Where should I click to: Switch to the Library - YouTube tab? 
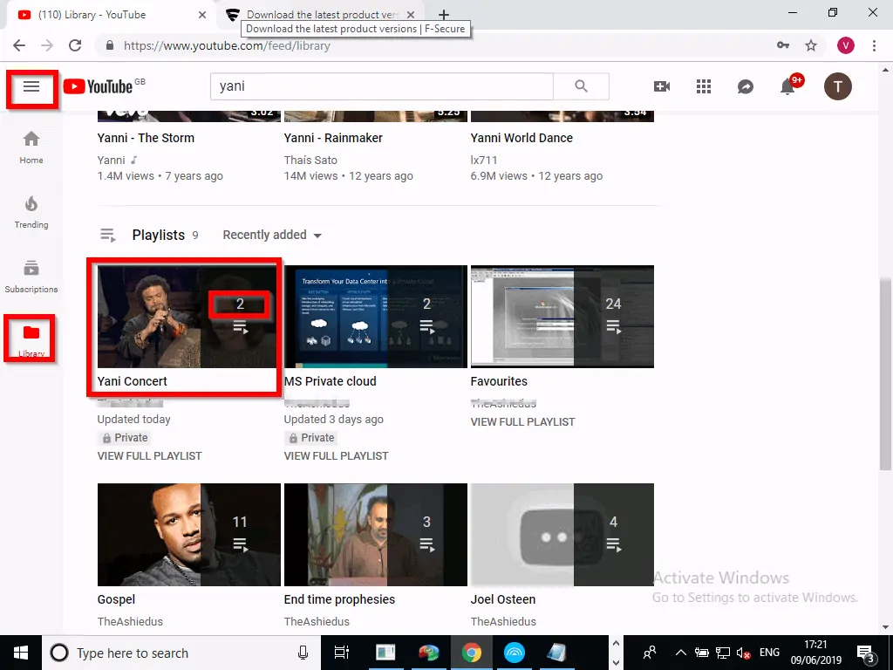point(108,15)
